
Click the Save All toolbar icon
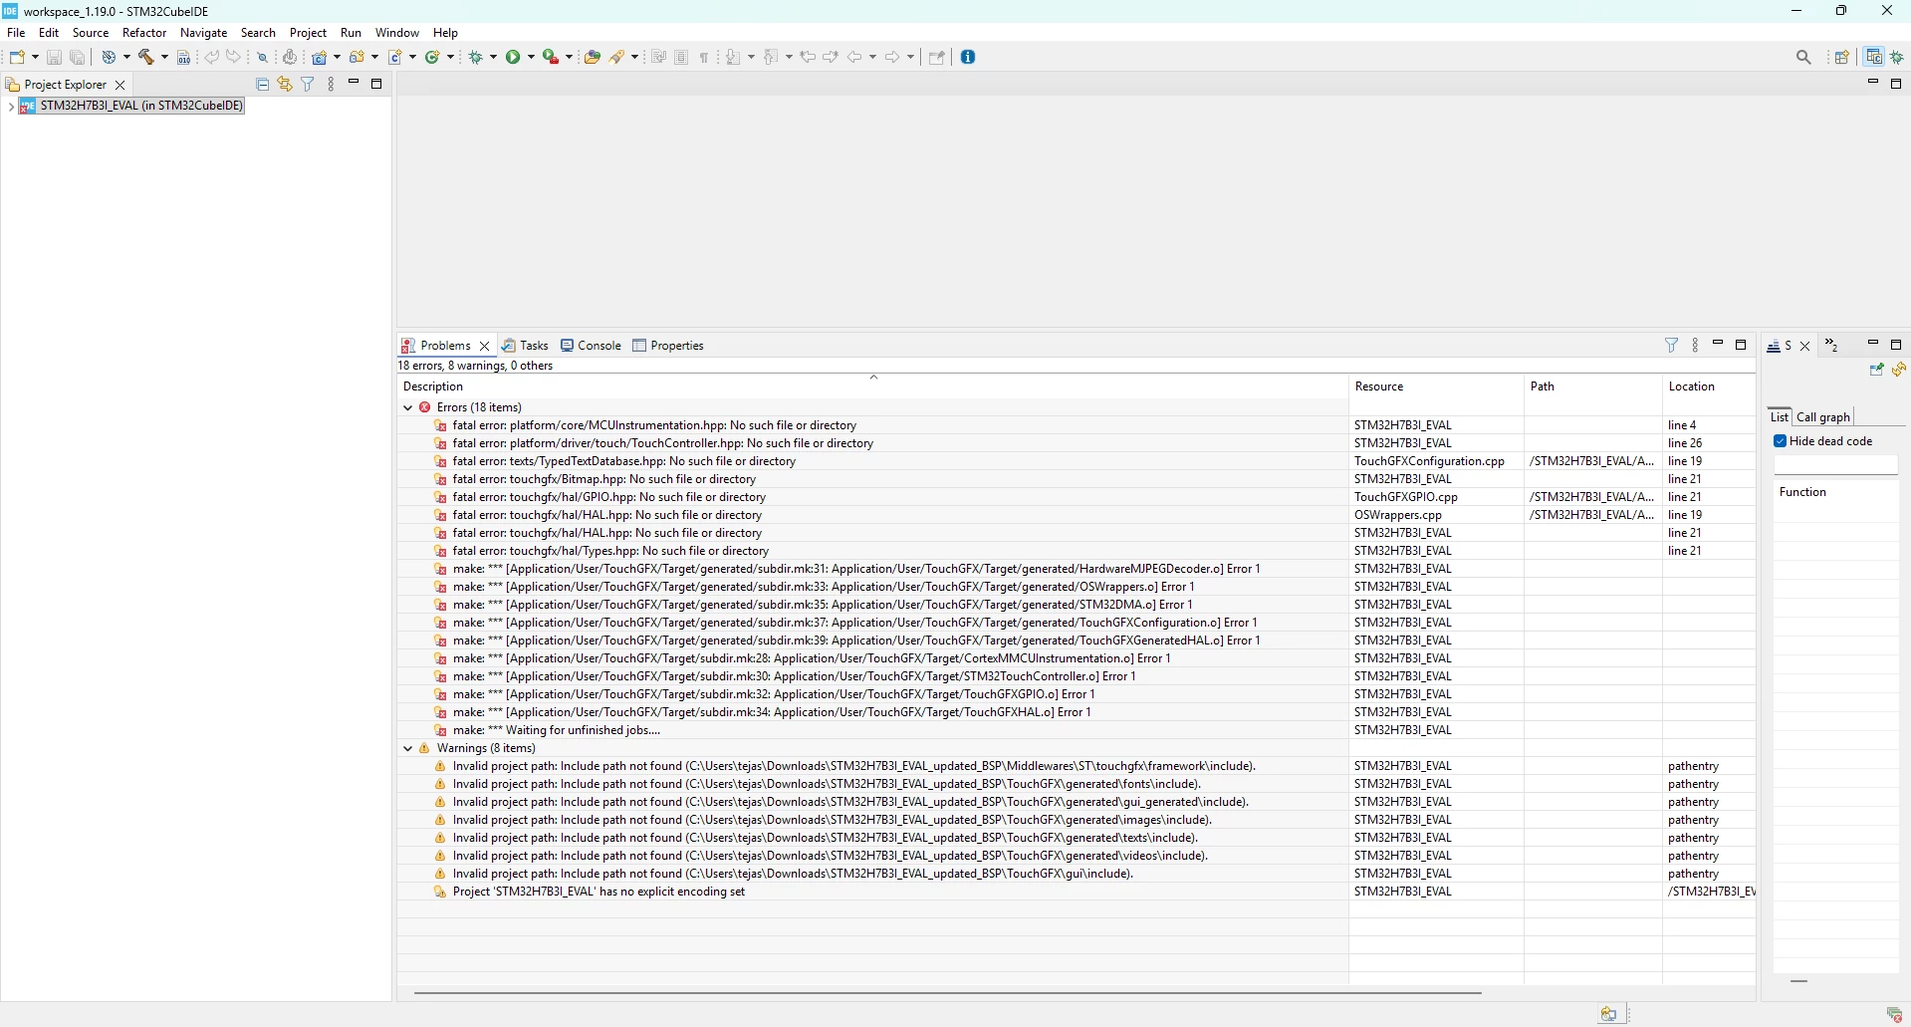(x=77, y=58)
